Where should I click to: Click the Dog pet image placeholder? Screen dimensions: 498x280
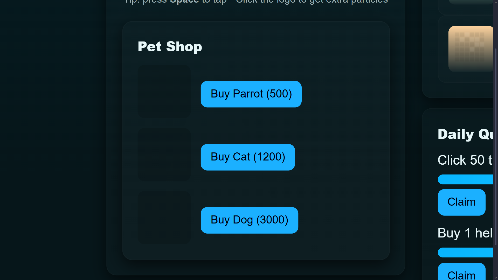[x=164, y=218]
